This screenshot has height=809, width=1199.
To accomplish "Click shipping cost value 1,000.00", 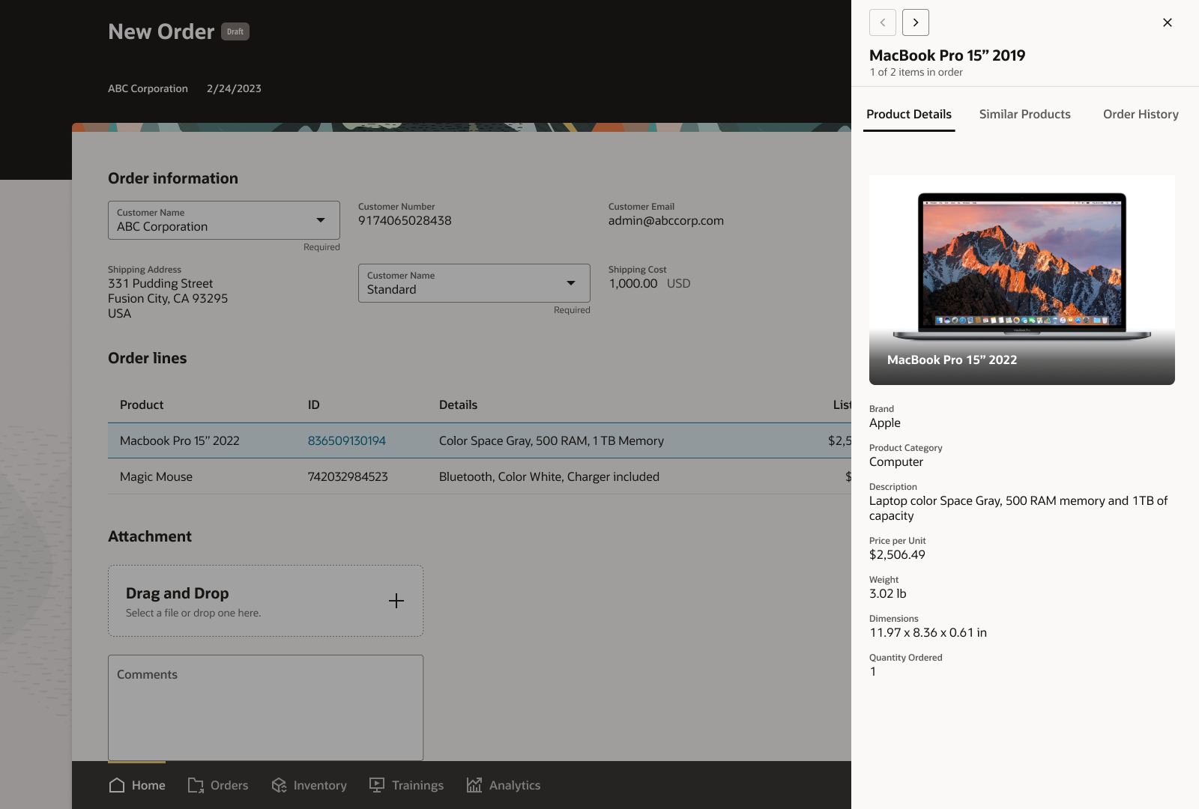I will click(x=633, y=284).
